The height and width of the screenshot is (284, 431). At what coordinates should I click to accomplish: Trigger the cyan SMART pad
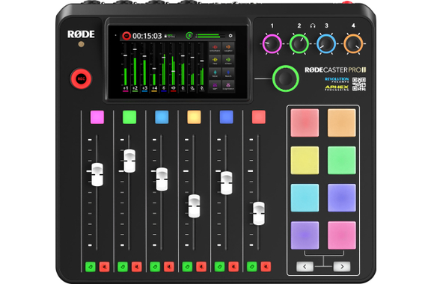305,198
